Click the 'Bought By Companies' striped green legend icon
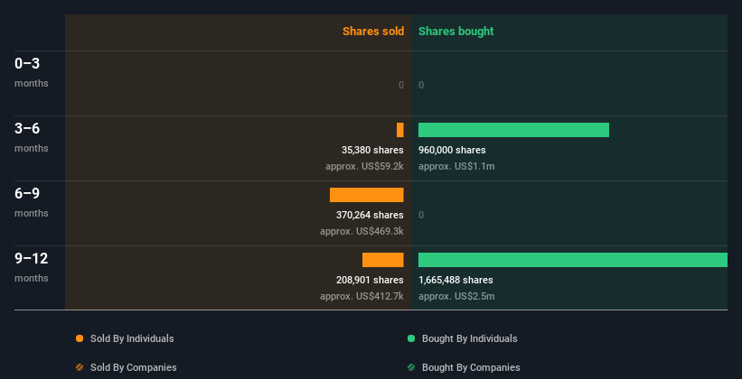The height and width of the screenshot is (379, 742). tap(411, 367)
